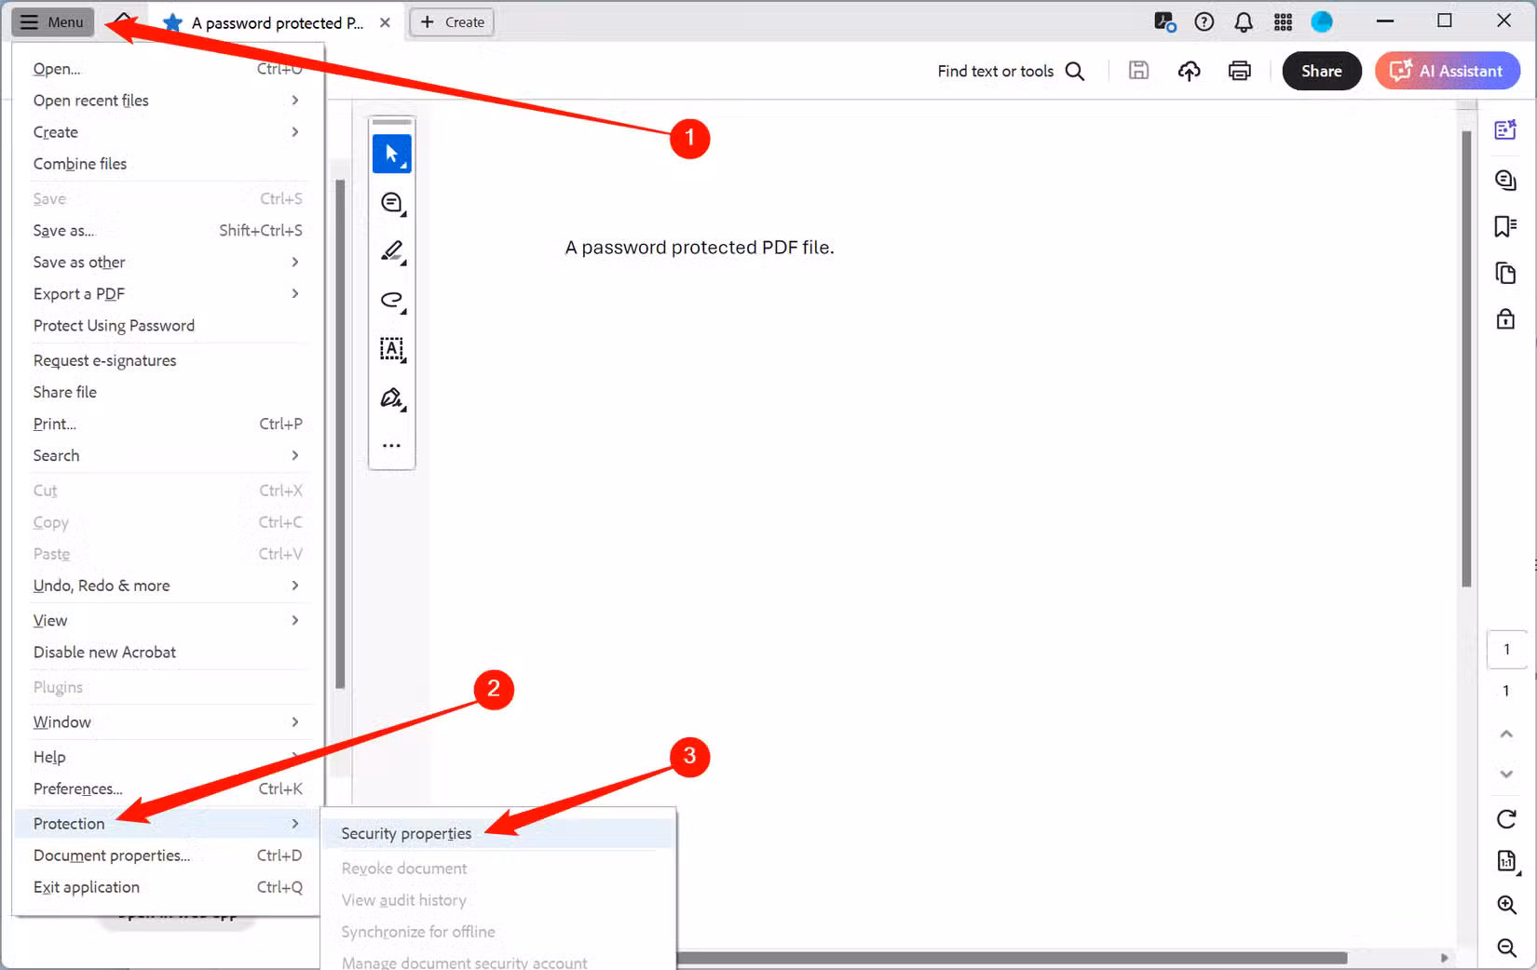The image size is (1537, 970).
Task: Click the Save file disk icon
Action: click(1138, 70)
